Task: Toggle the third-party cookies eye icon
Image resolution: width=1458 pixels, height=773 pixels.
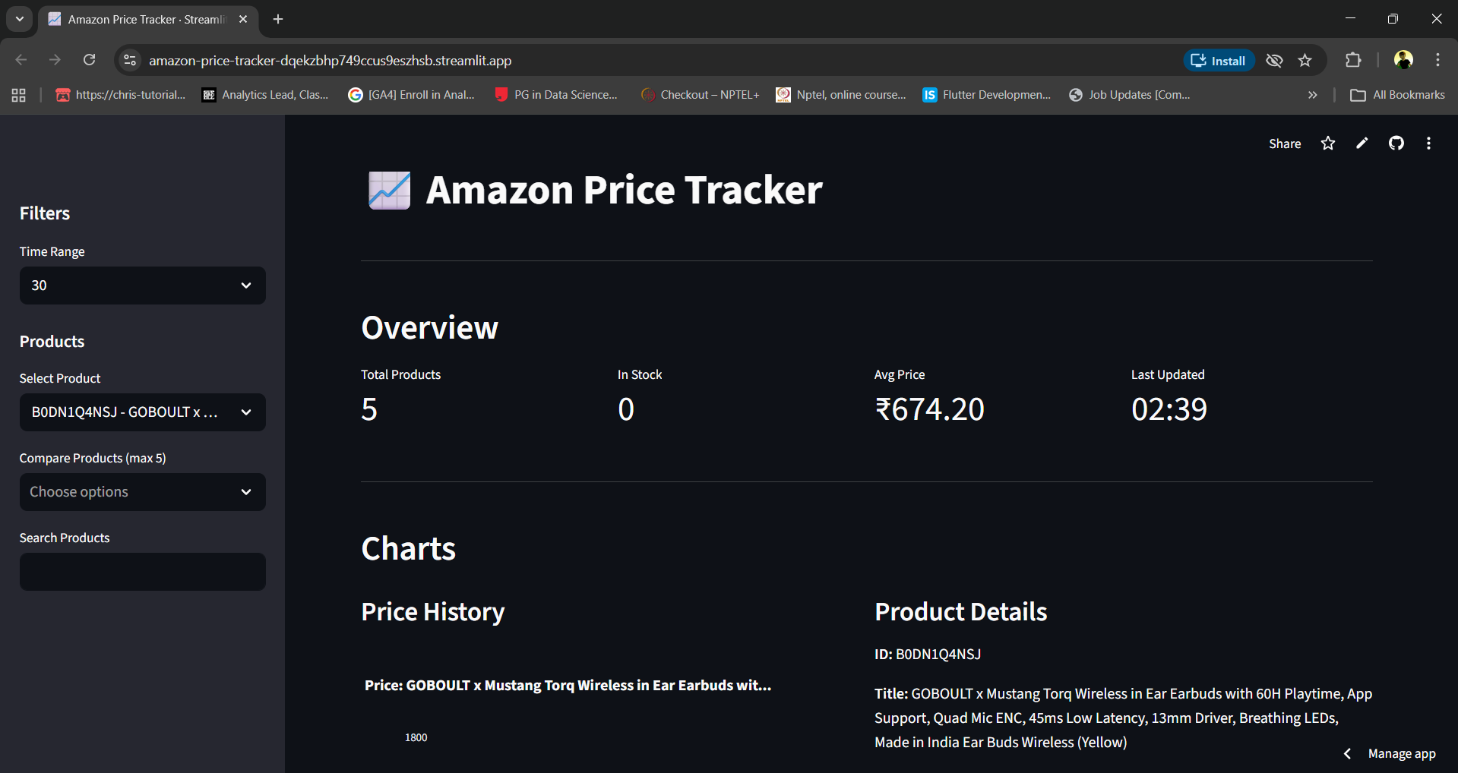Action: [x=1274, y=60]
